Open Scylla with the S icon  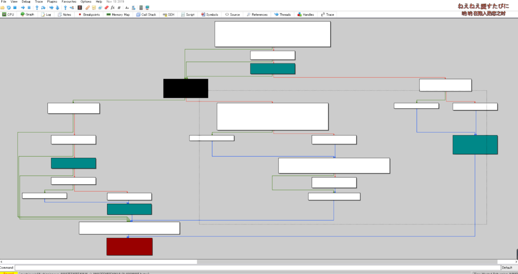(x=80, y=7)
